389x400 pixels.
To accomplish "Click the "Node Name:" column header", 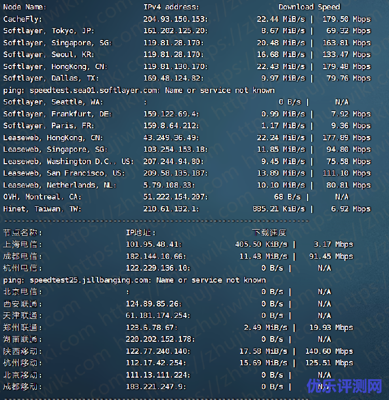I will click(x=24, y=7).
